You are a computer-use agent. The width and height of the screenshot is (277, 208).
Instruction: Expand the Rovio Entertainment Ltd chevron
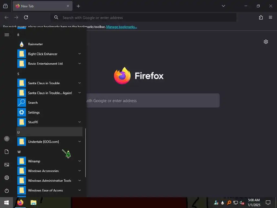[x=80, y=63]
